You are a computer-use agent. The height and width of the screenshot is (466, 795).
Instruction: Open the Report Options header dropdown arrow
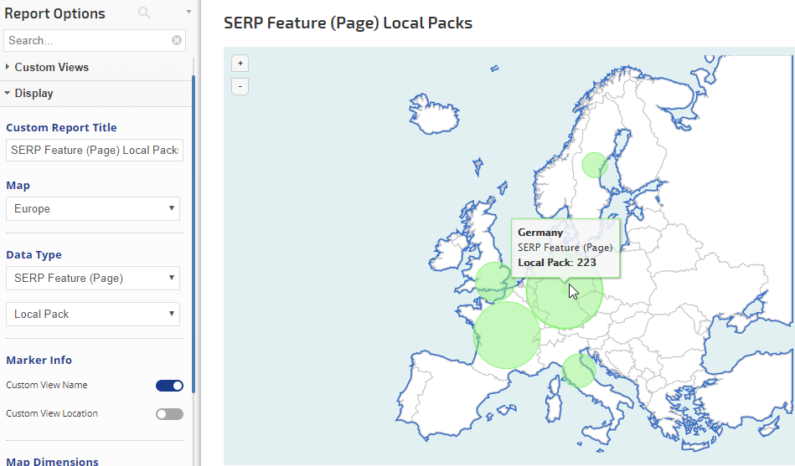(188, 12)
